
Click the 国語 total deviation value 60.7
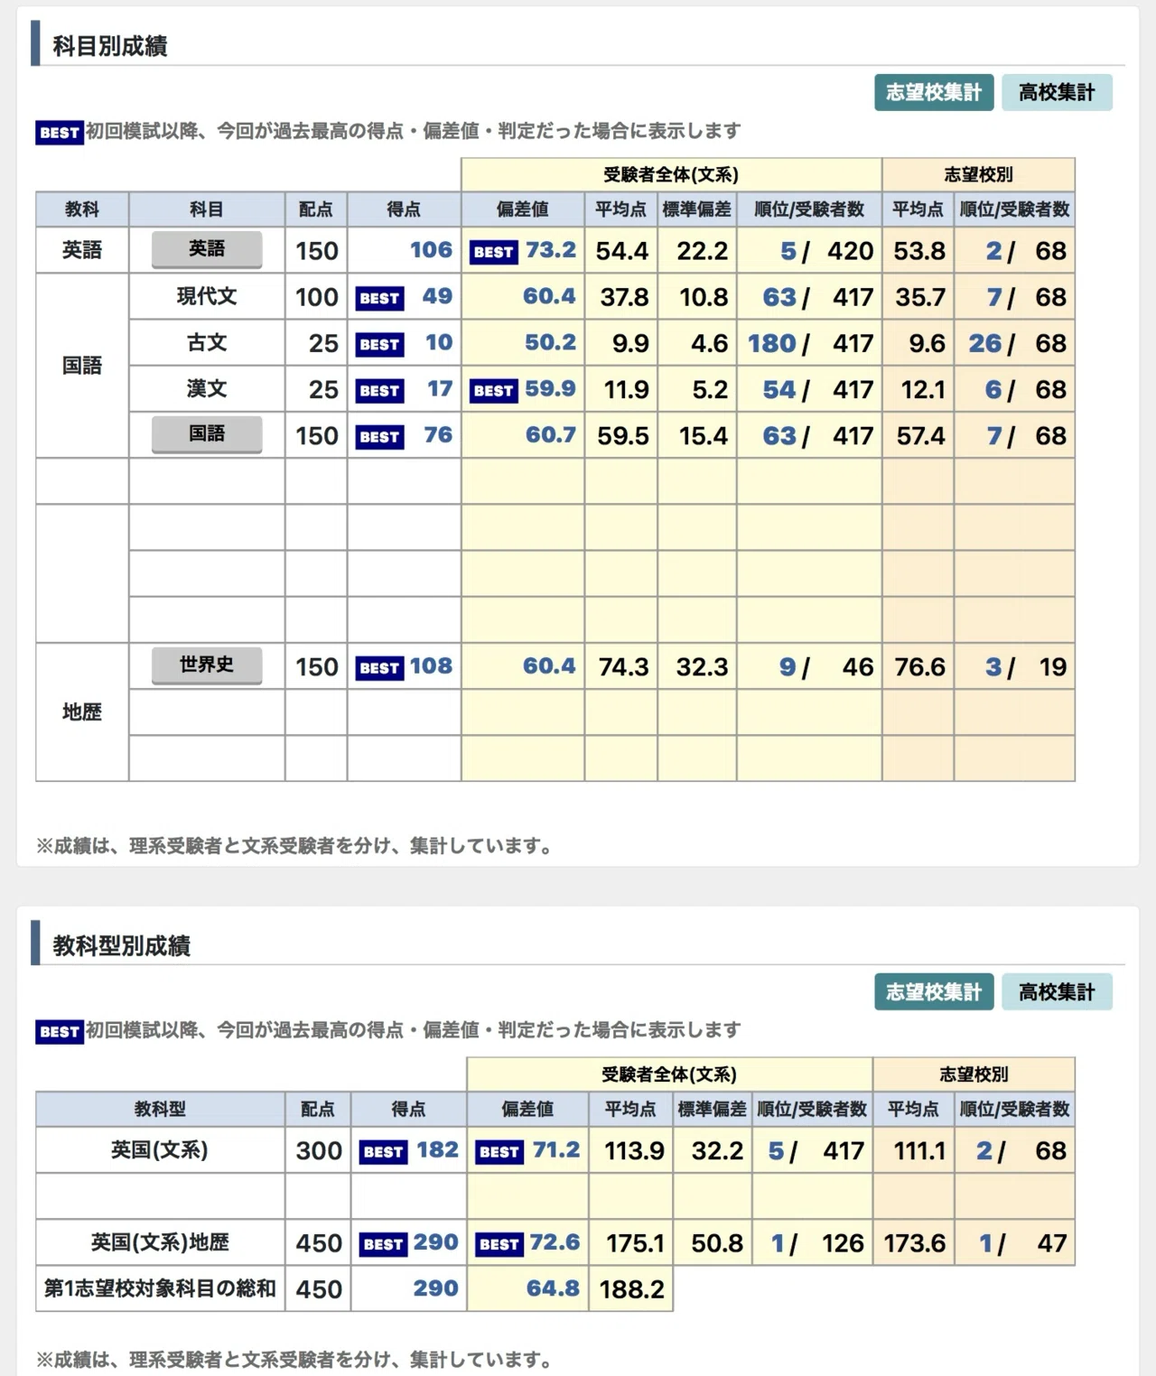[551, 434]
